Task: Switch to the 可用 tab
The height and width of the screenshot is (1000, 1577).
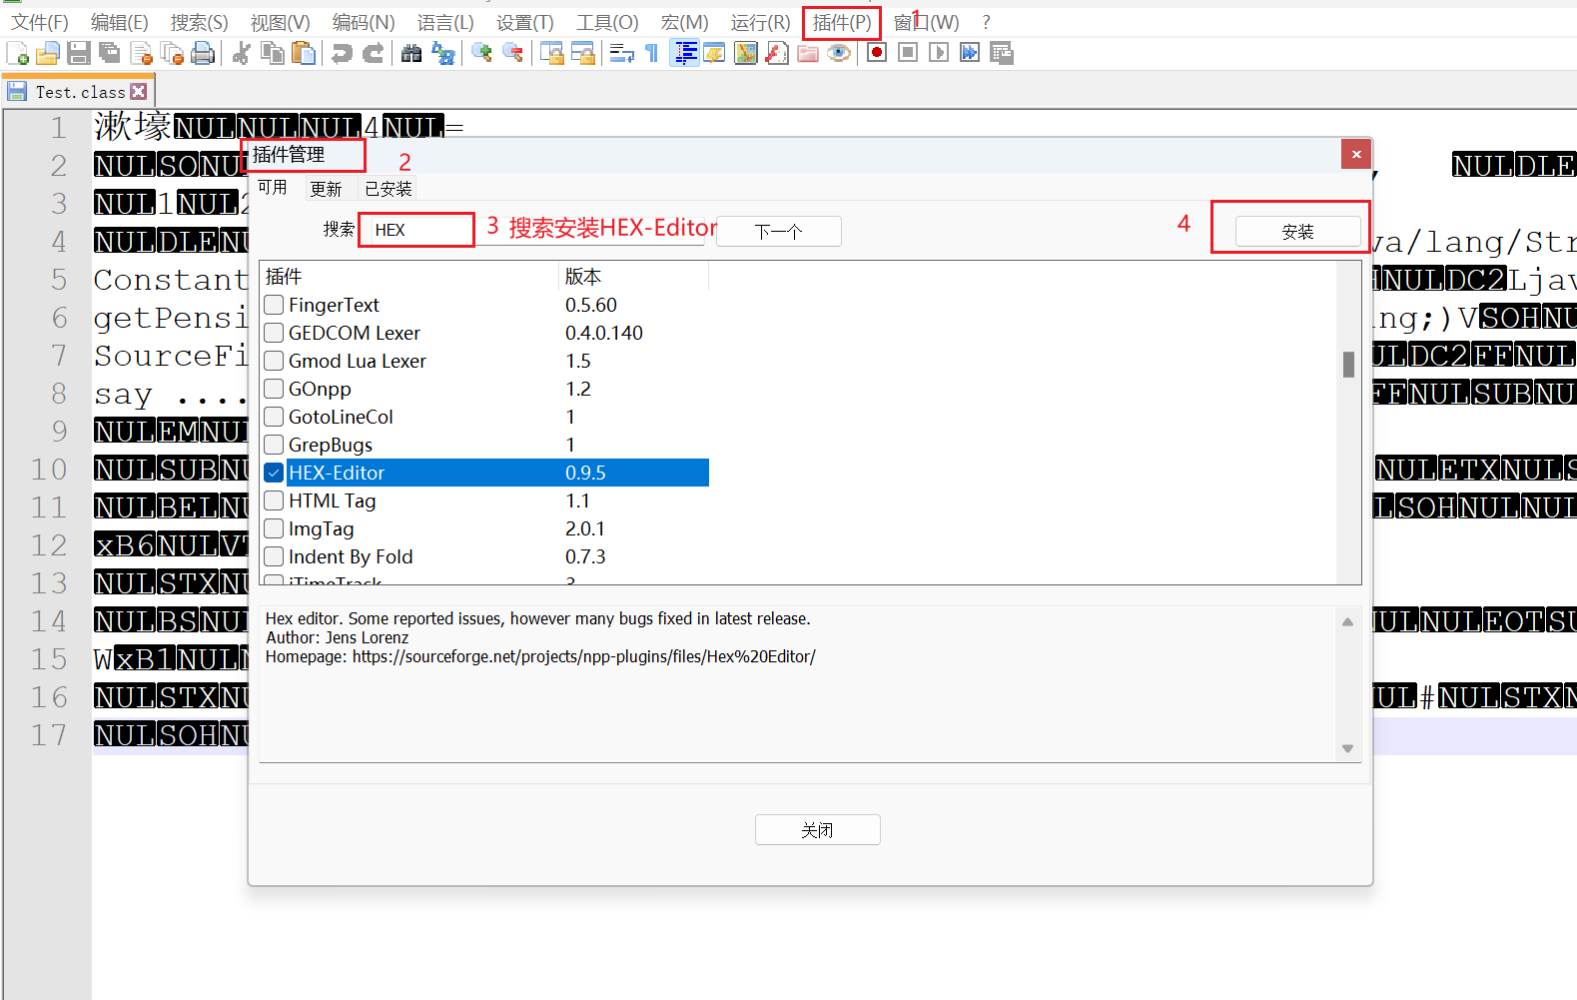Action: click(x=273, y=188)
